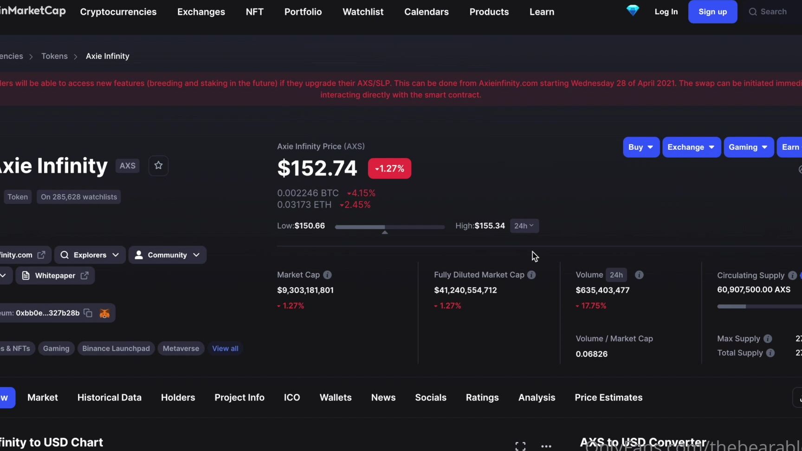Image resolution: width=802 pixels, height=451 pixels.
Task: Copy the Ethereum contract address icon
Action: [87, 313]
